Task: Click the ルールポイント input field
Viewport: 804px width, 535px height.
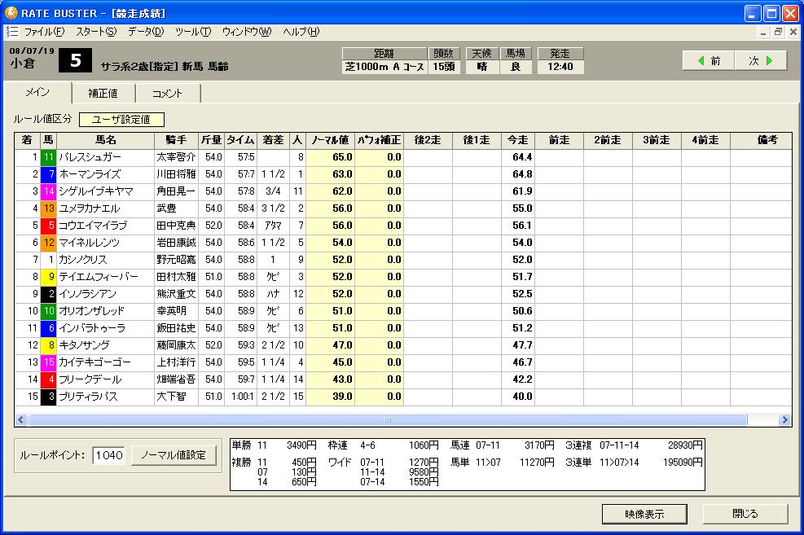Action: 108,455
